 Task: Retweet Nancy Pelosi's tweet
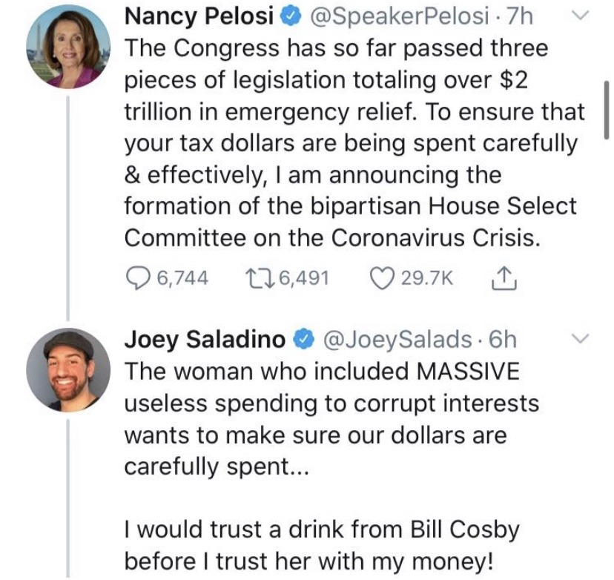(257, 277)
